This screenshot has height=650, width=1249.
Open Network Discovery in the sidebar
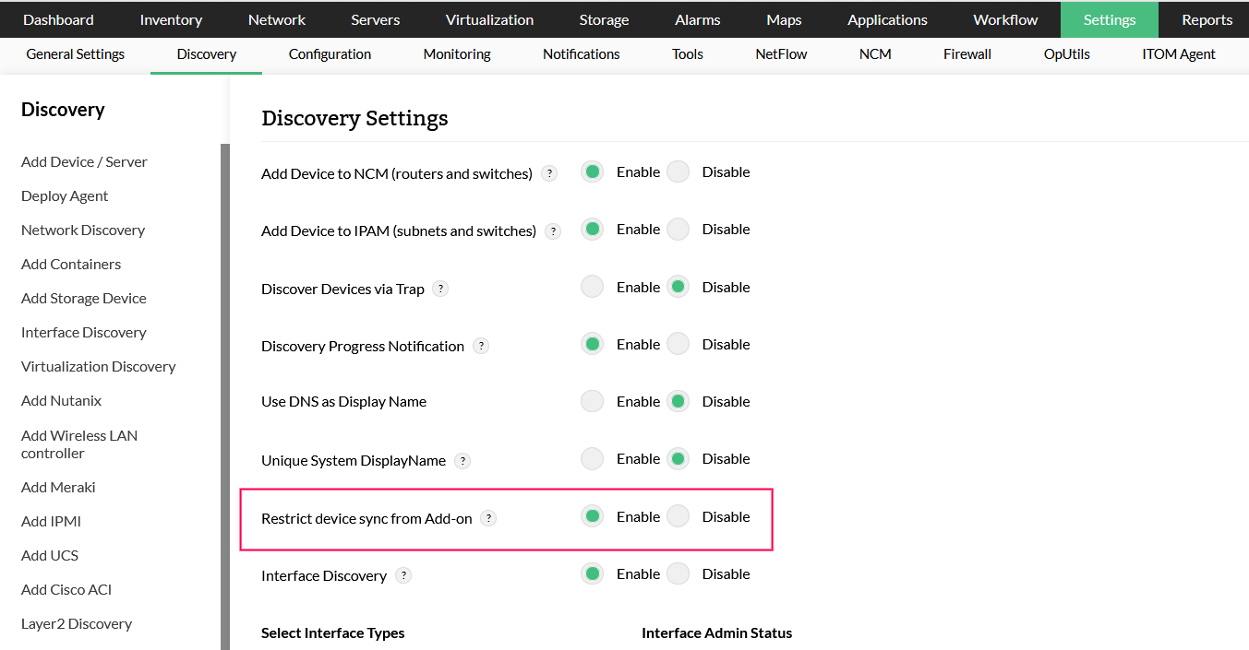pyautogui.click(x=83, y=230)
